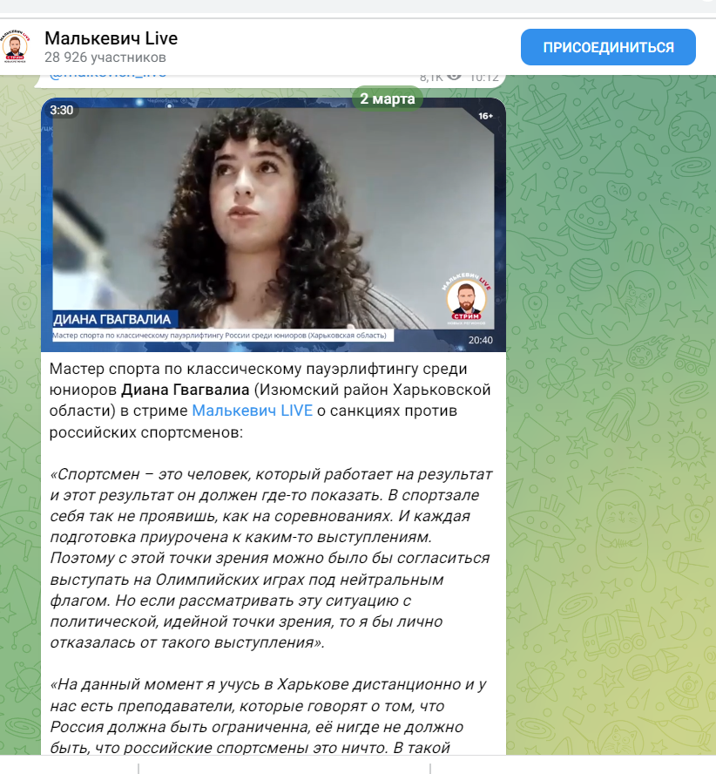The width and height of the screenshot is (716, 774).
Task: Click the Малькевич Live стрим logo in video
Action: coord(466,299)
